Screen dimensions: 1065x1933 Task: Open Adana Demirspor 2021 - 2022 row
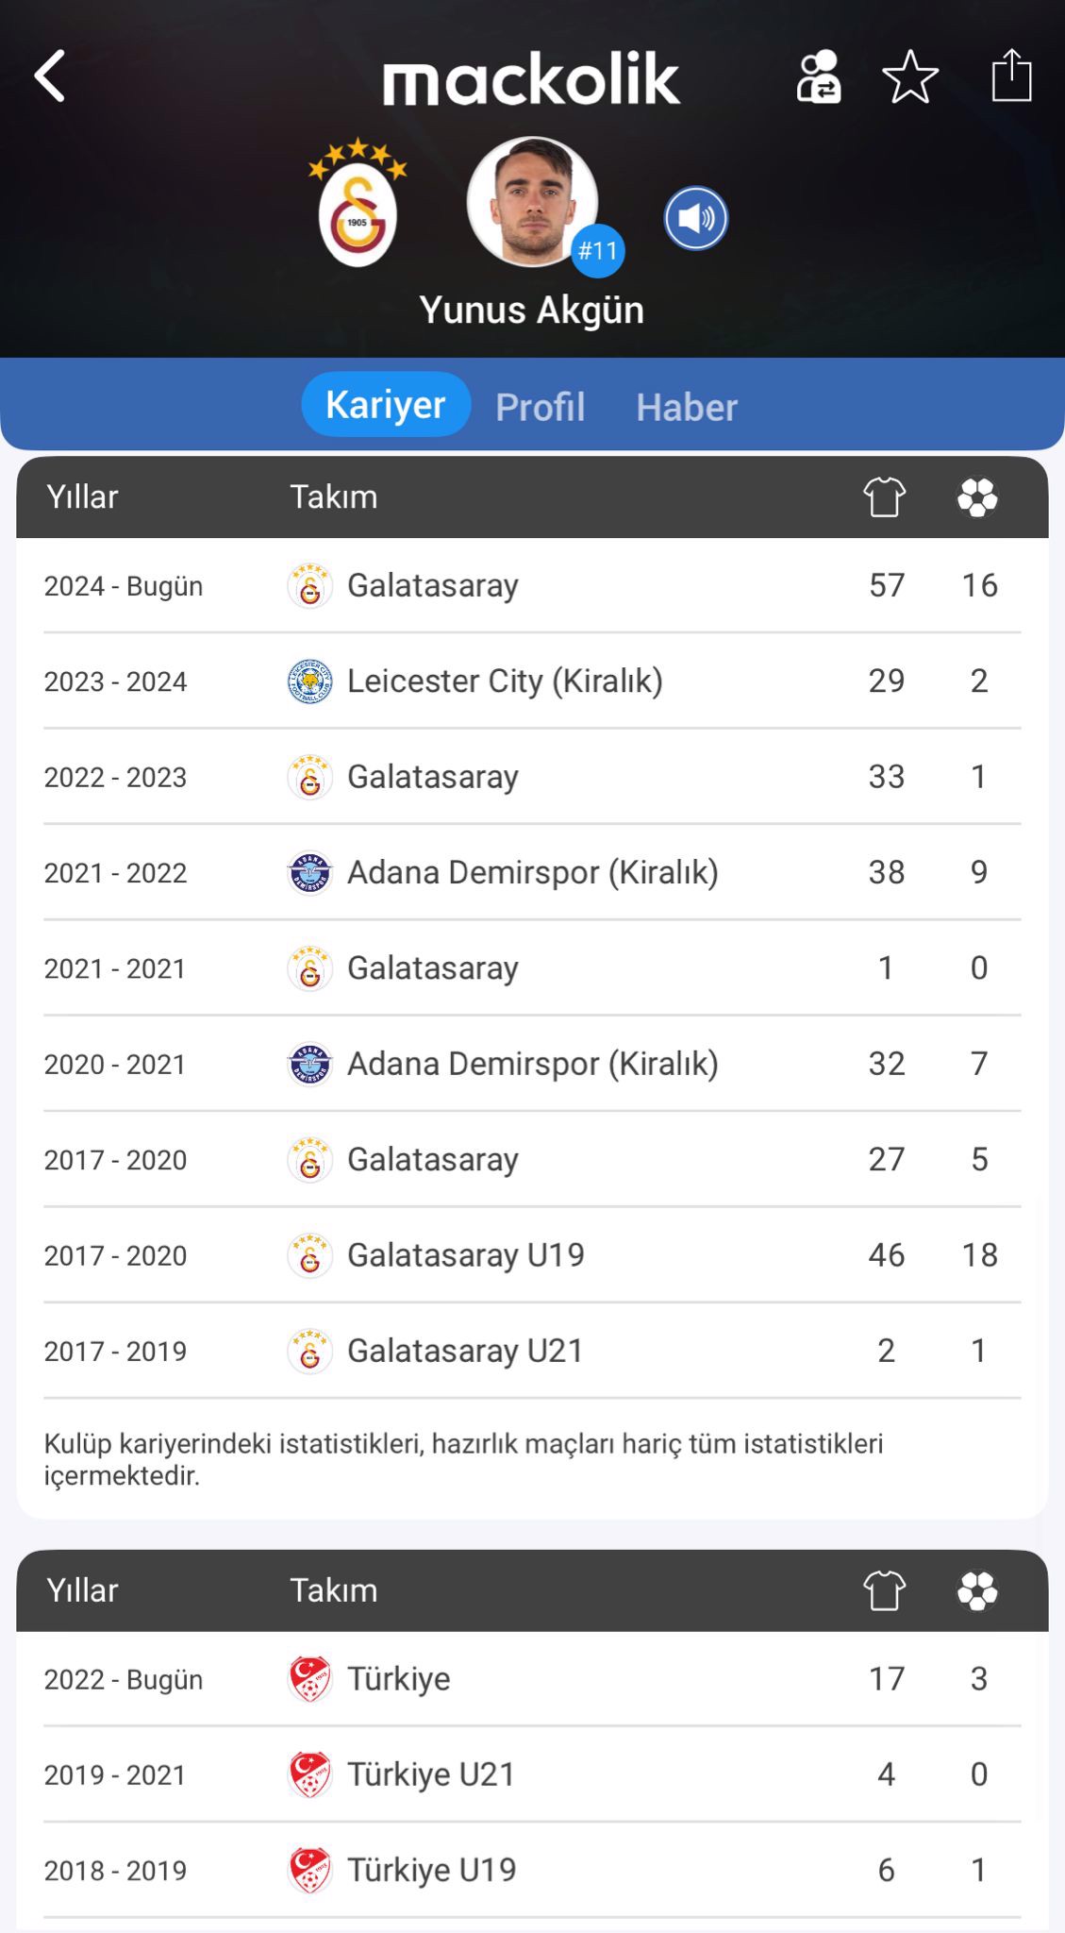pyautogui.click(x=532, y=873)
